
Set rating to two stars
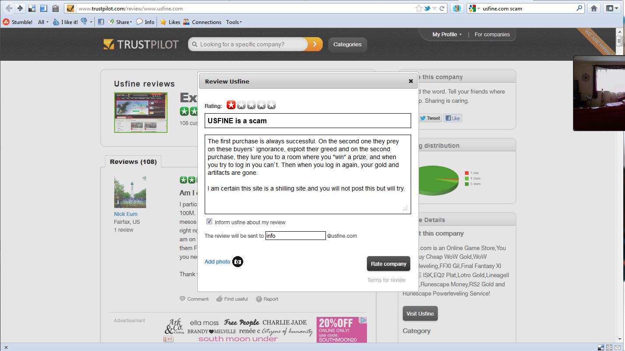point(241,105)
